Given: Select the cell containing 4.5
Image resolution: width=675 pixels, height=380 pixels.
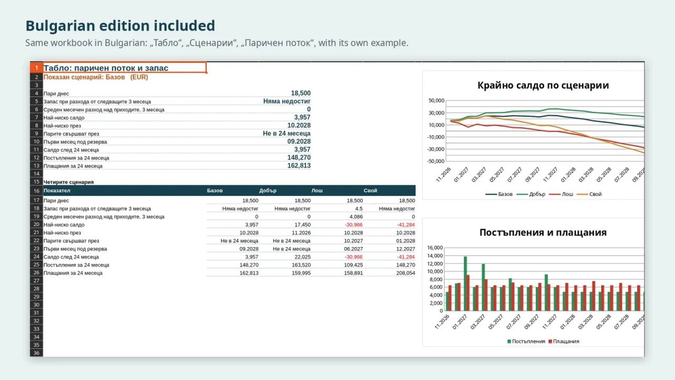Looking at the screenshot, I should coord(336,209).
